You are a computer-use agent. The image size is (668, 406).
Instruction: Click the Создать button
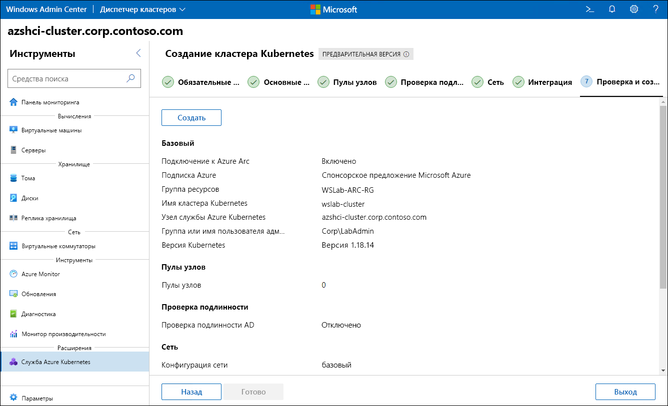point(191,118)
